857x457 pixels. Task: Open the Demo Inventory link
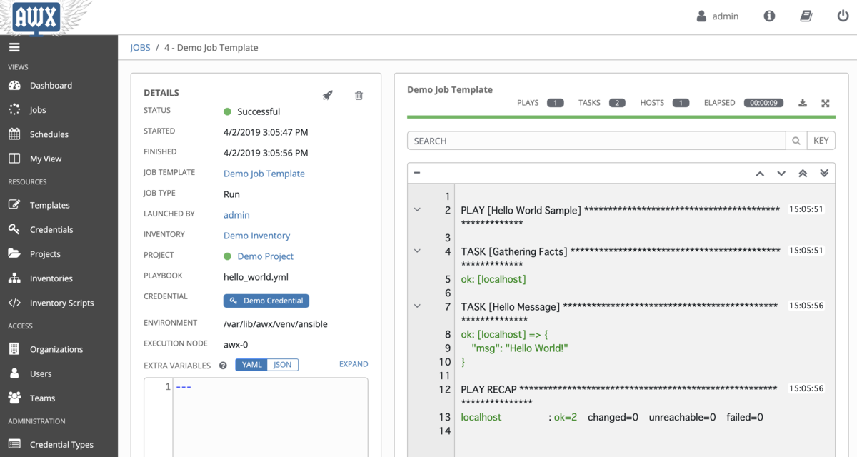tap(256, 236)
